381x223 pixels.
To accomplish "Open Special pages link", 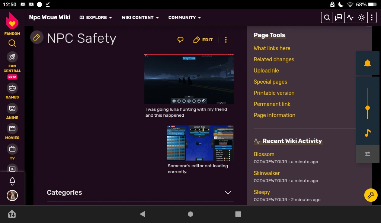I will [x=270, y=82].
